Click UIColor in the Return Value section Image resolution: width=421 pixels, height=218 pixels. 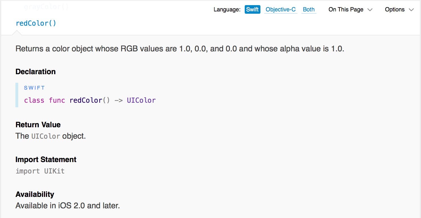[x=46, y=136]
